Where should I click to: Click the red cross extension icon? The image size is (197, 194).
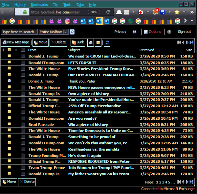tap(141, 12)
